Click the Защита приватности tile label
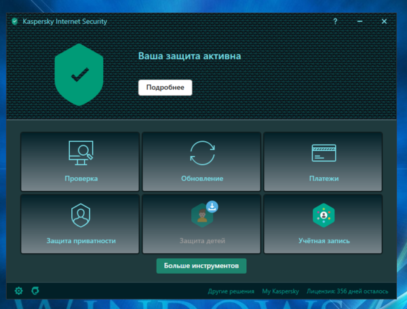 coord(81,241)
